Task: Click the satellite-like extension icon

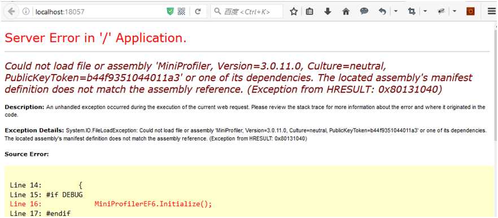Action: [x=441, y=12]
